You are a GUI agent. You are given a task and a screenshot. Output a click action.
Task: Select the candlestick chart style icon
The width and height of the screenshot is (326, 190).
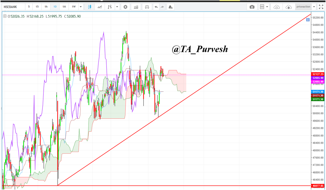click(x=90, y=7)
